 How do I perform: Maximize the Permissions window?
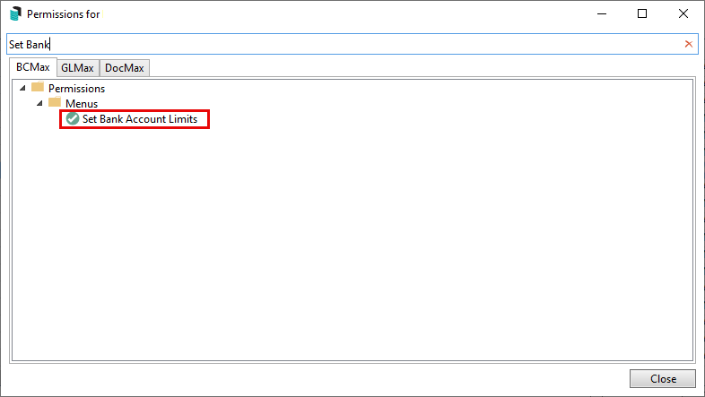point(642,14)
